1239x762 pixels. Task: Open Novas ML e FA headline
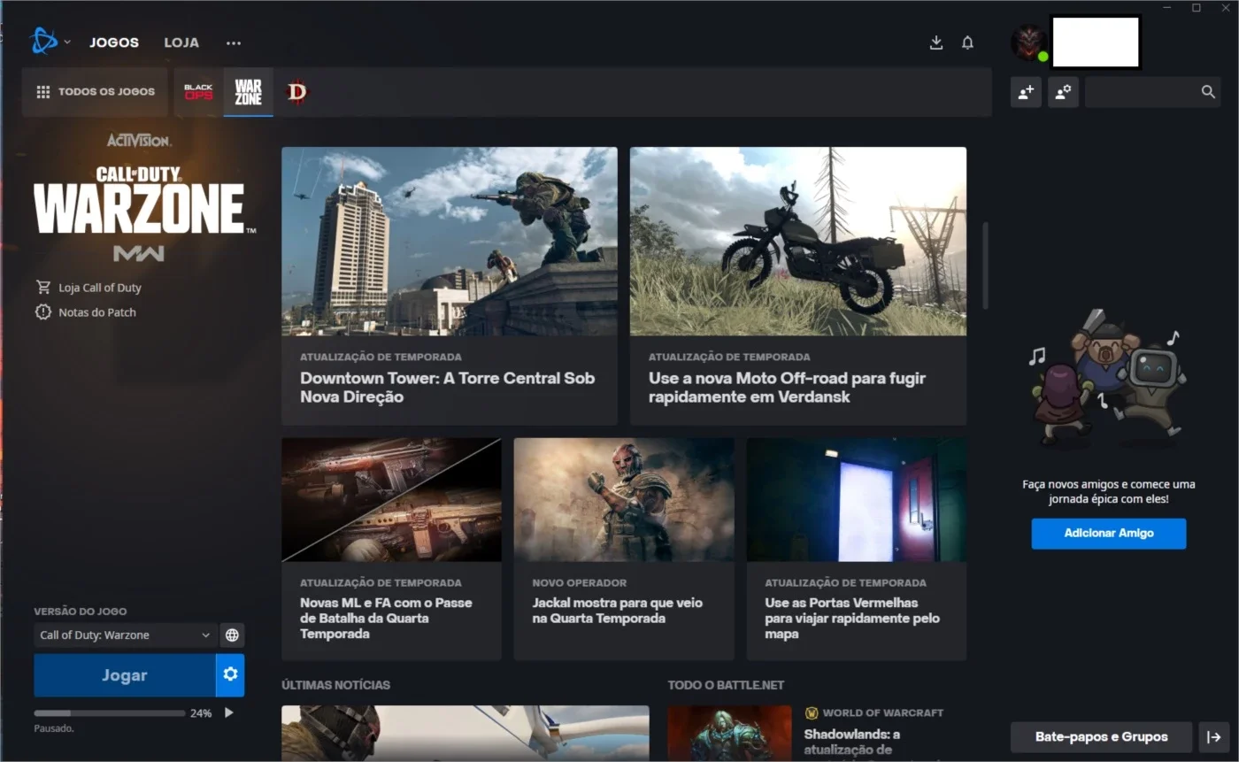tap(386, 619)
